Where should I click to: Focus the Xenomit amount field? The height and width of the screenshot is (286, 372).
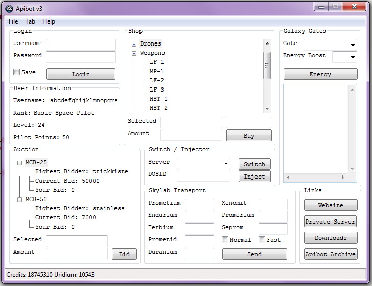(273, 204)
